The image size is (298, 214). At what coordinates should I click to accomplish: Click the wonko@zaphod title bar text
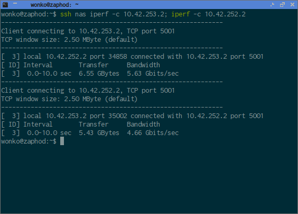point(54,5)
